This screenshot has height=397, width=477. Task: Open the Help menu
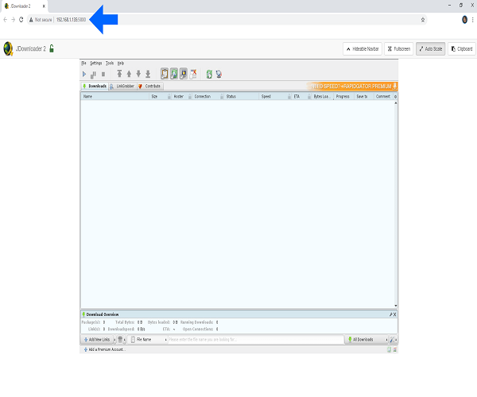tap(121, 64)
